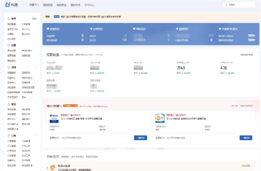Open the second product's thumbnail image
The height and width of the screenshot is (171, 261).
pos(160,118)
